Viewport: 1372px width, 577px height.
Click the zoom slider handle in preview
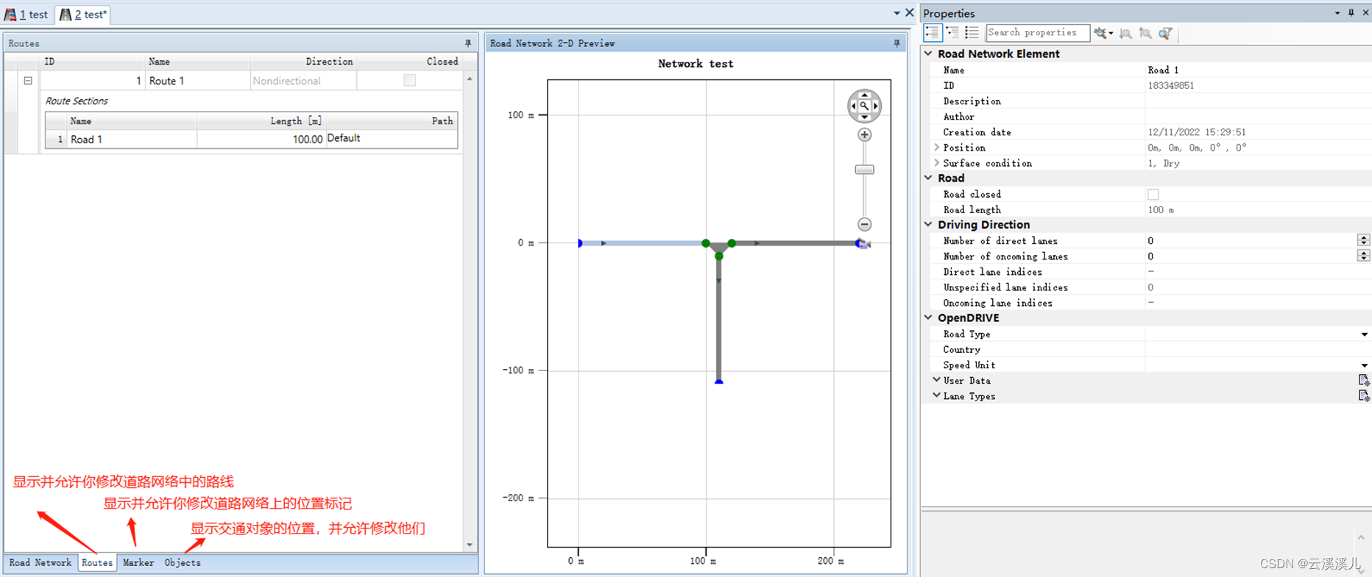pos(865,170)
